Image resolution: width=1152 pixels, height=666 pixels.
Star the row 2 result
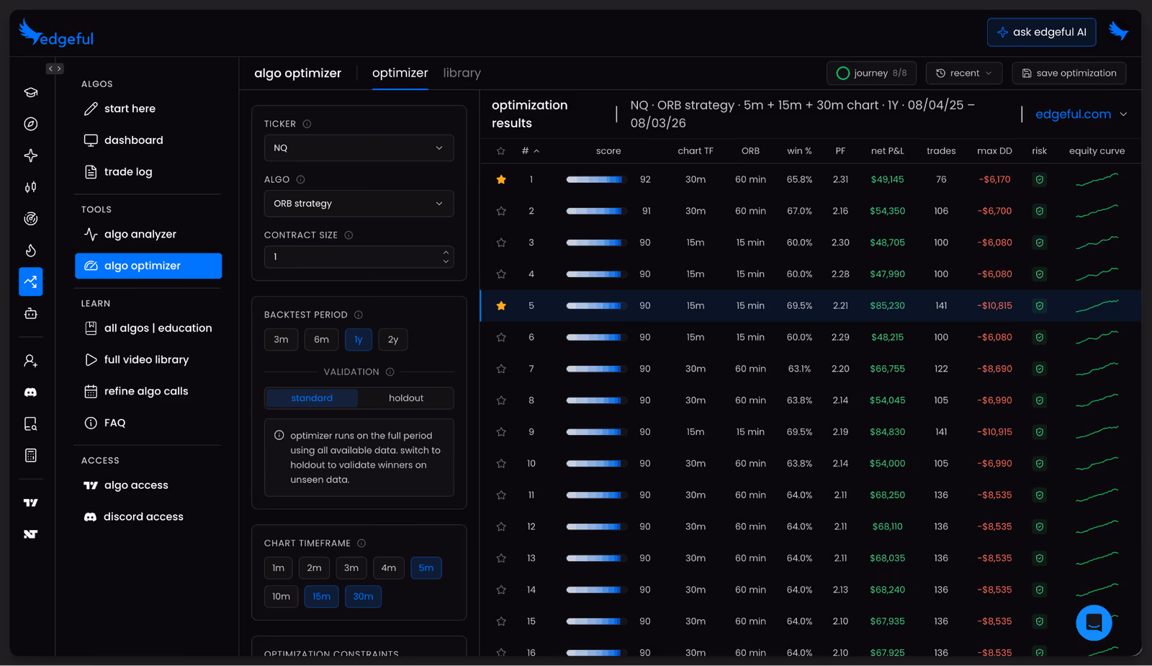pyautogui.click(x=501, y=211)
